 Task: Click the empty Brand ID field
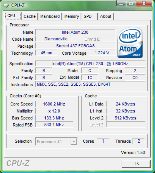pos(109,39)
